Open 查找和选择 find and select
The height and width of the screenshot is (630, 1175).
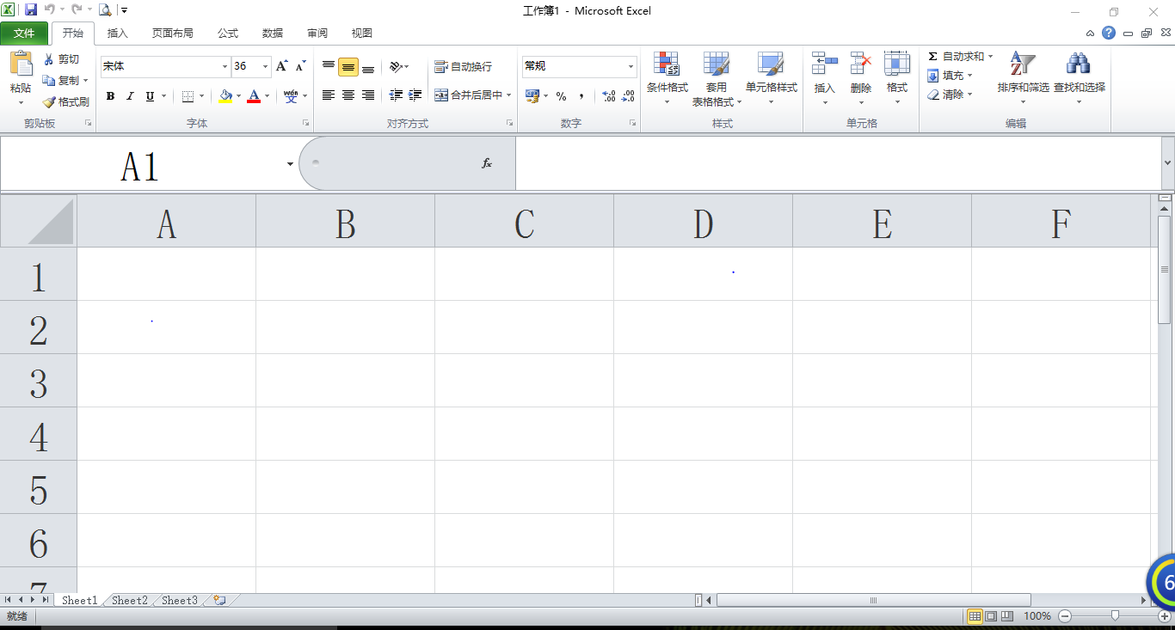[x=1079, y=78]
